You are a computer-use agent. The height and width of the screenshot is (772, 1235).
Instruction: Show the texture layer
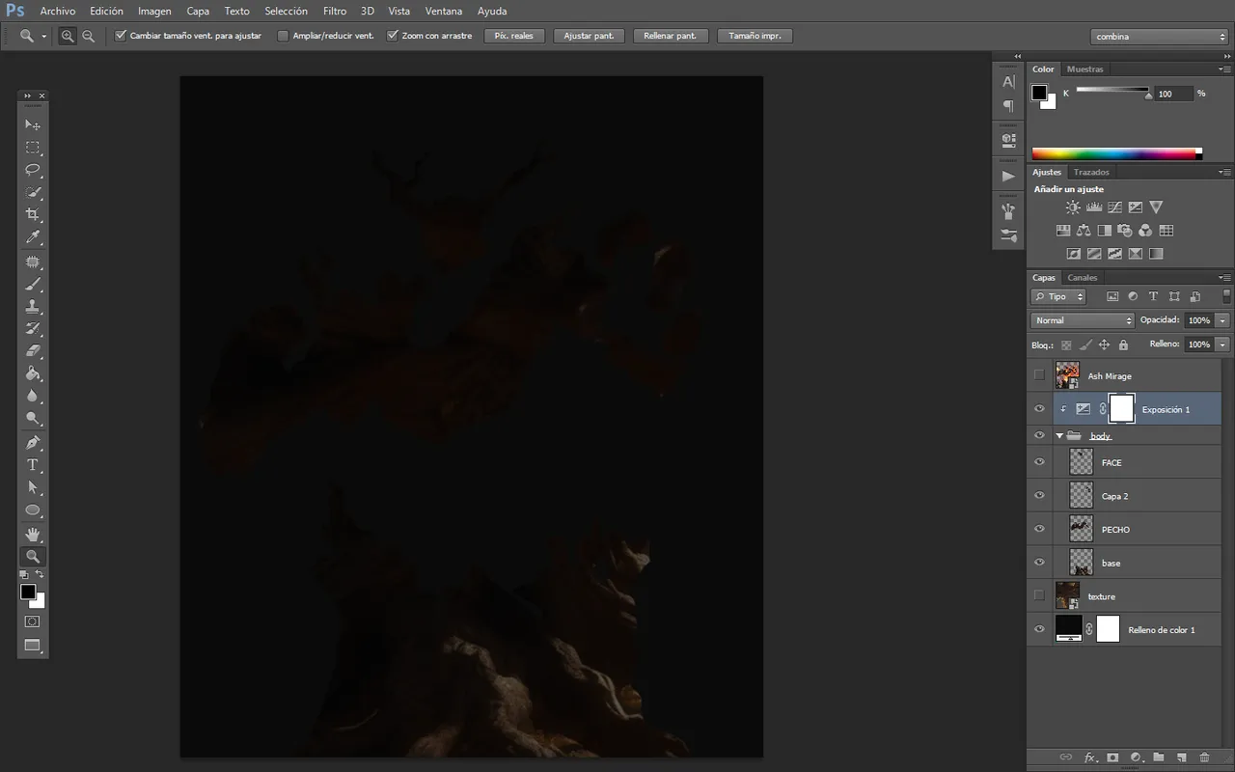click(1039, 595)
